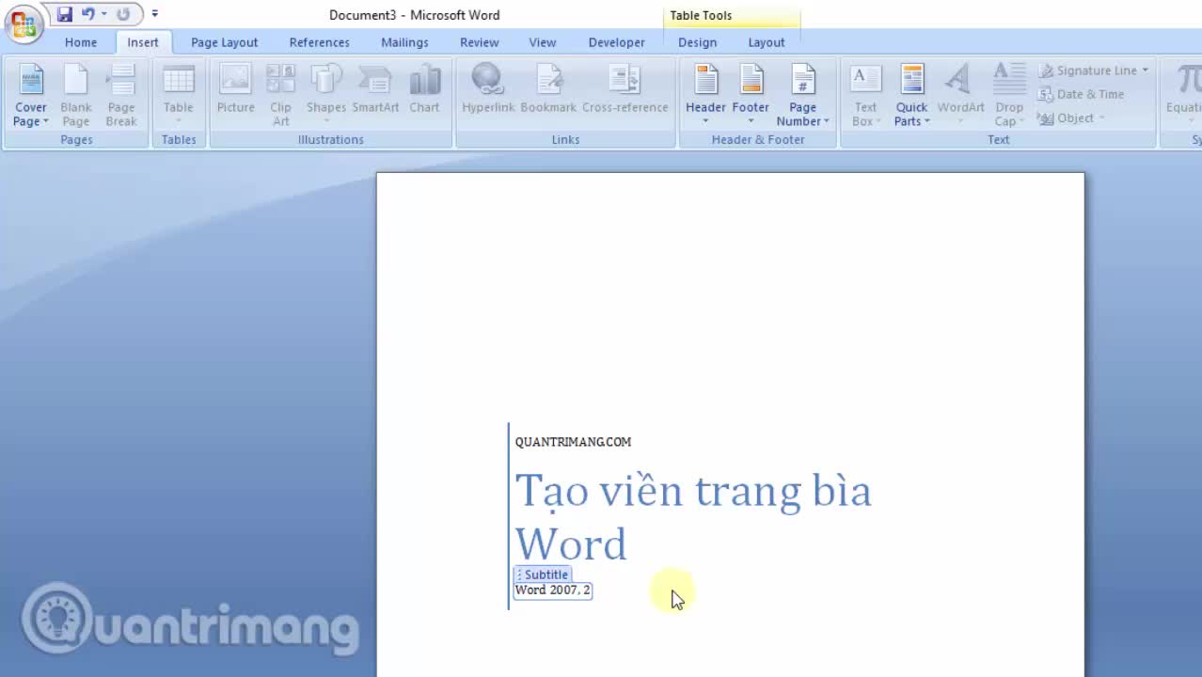Insert WordArt text
The height and width of the screenshot is (677, 1202).
point(960,95)
